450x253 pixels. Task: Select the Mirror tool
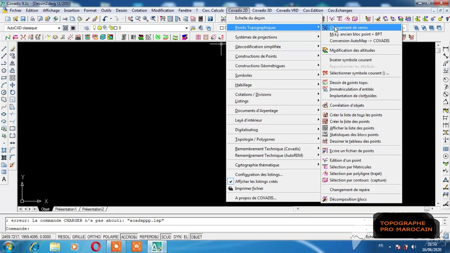tap(12, 63)
